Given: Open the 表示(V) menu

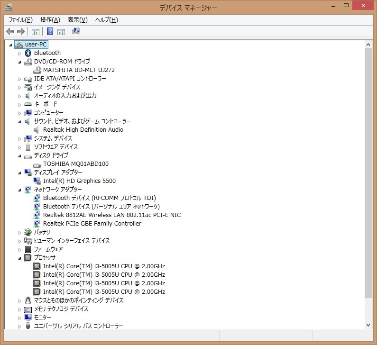Looking at the screenshot, I should [77, 20].
